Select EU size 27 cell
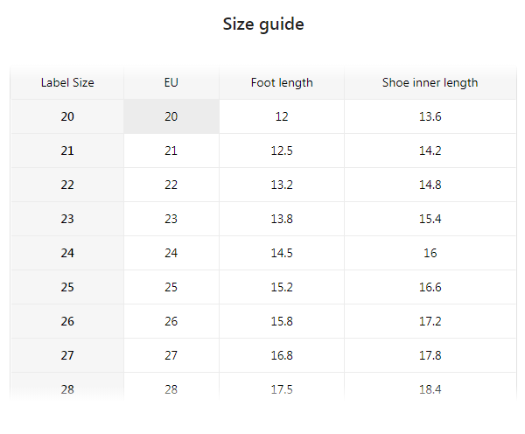Viewport: 525px width, 434px height. [x=171, y=355]
